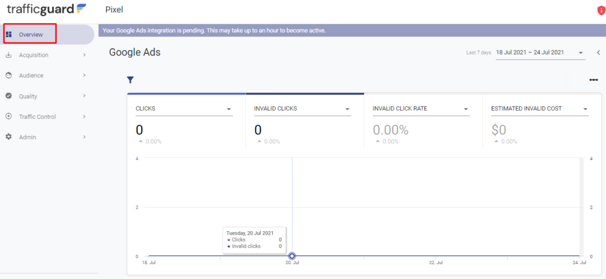The height and width of the screenshot is (279, 606).
Task: Open the three-dots more options menu
Action: [x=593, y=80]
